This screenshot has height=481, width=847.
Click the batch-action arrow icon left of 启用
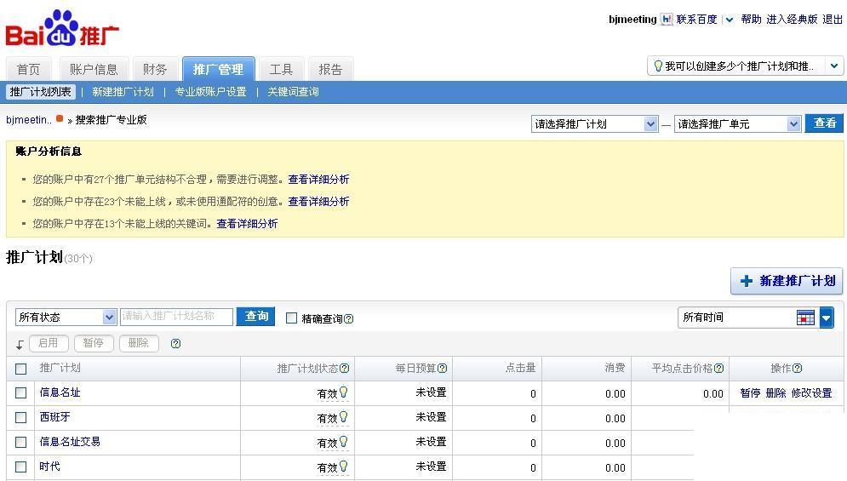20,344
